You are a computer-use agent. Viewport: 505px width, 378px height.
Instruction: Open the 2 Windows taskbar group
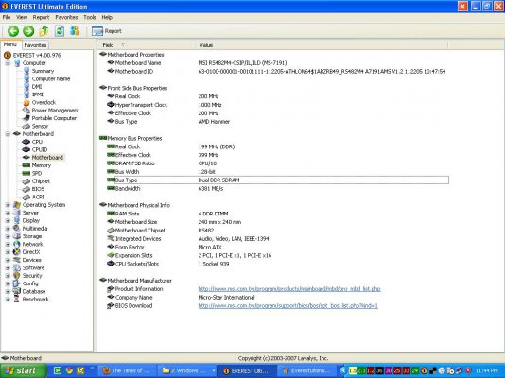coord(187,371)
